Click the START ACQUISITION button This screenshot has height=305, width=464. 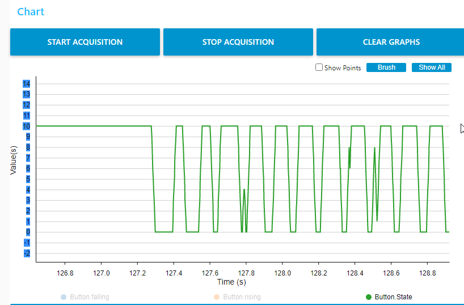85,42
